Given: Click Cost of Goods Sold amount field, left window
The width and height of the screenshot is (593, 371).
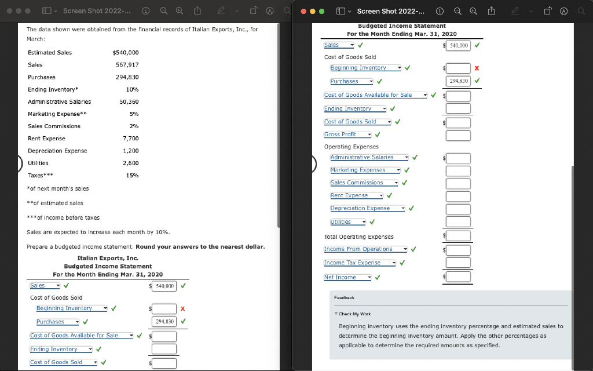Looking at the screenshot, I should pyautogui.click(x=164, y=363).
